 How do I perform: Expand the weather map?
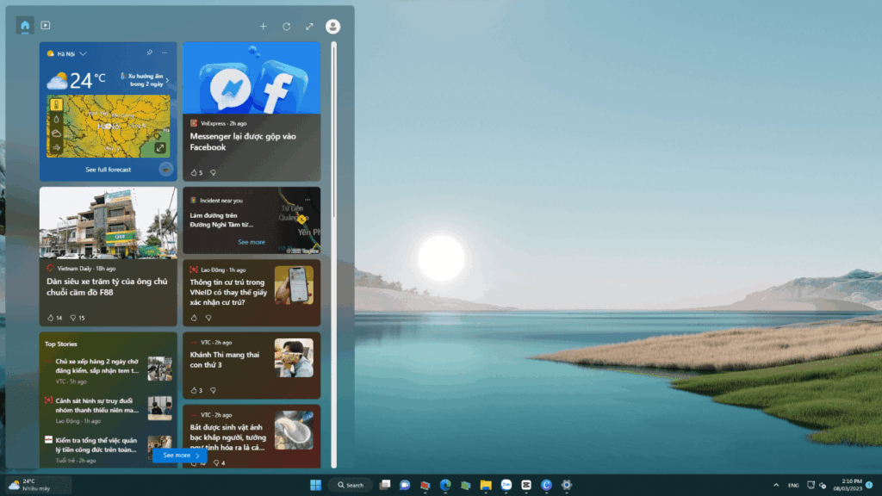tap(160, 148)
